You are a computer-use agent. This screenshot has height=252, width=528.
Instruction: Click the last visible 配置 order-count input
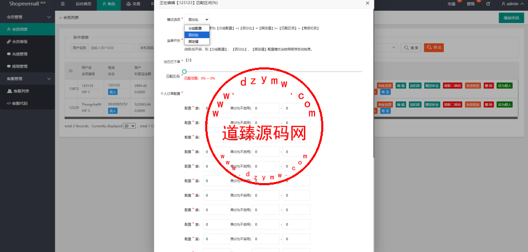pyautogui.click(x=217, y=239)
